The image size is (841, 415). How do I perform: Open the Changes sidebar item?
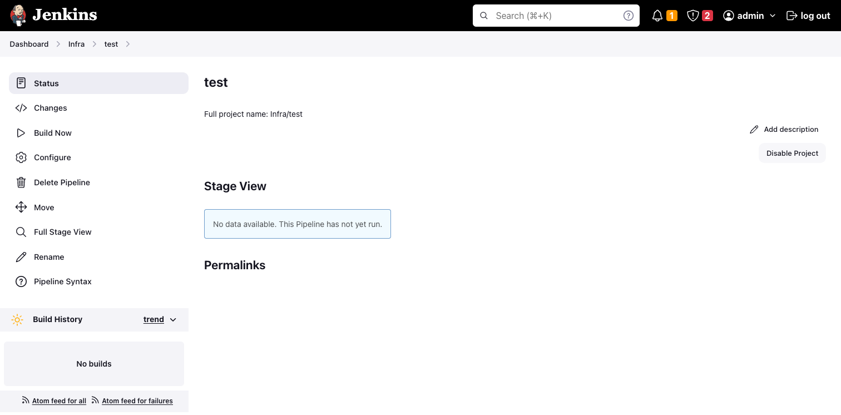point(50,108)
